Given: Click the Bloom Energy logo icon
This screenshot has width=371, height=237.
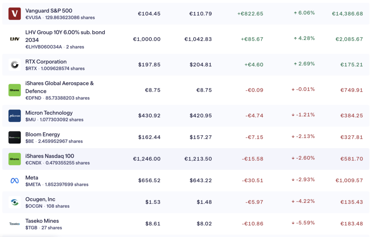Looking at the screenshot, I should click(14, 137).
